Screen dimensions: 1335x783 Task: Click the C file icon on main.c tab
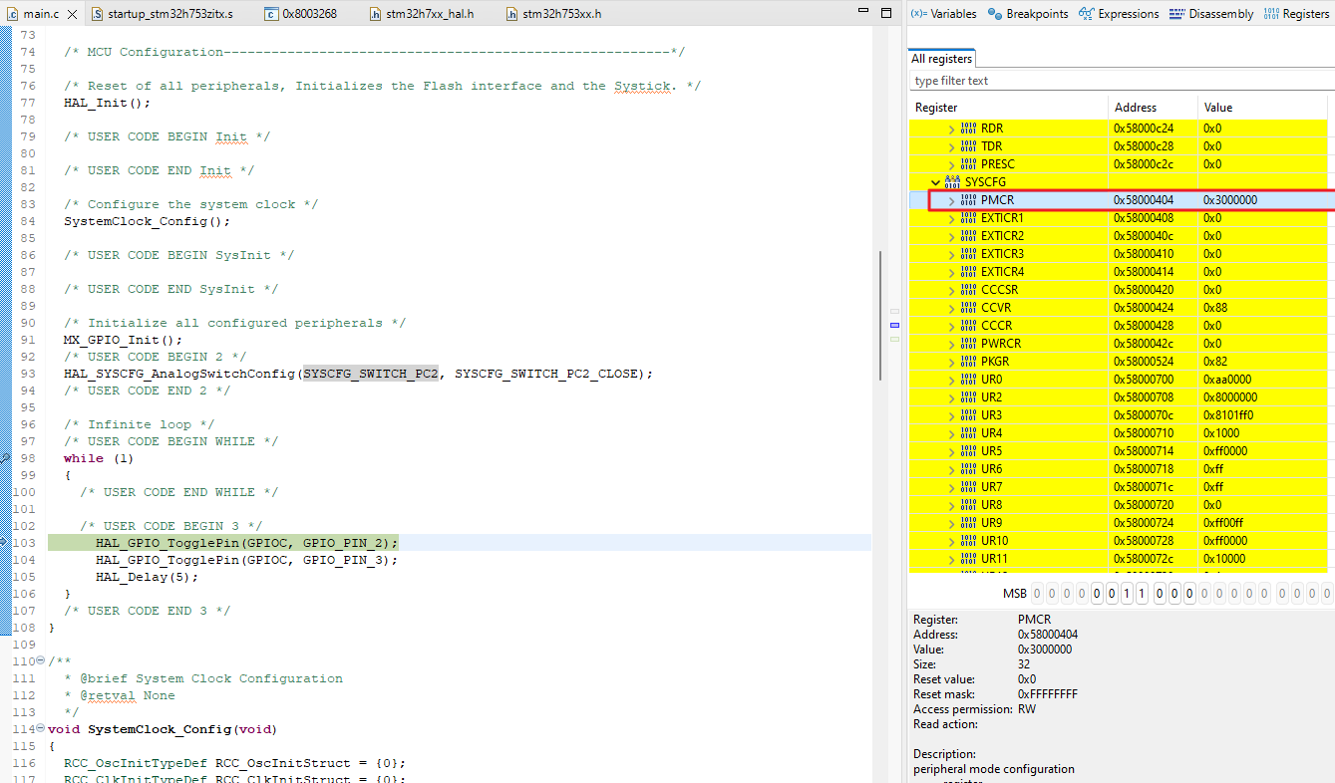click(14, 14)
